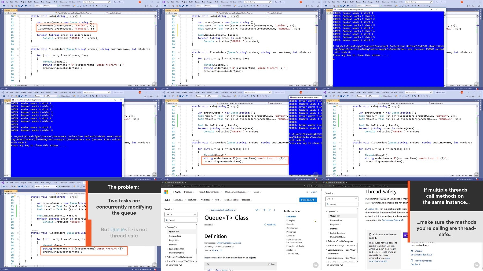
Task: Star-bookmark the Queue<T> Class page in address bar
Action: click(307, 186)
